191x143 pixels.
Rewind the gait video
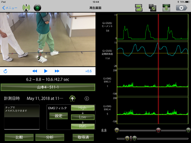coord(35,71)
